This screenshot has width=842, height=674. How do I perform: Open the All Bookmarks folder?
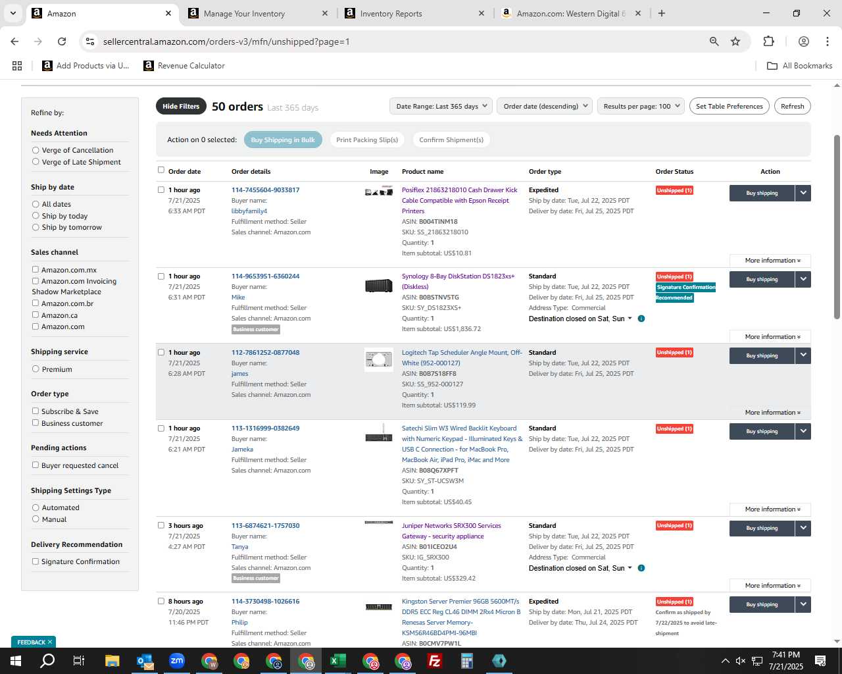(800, 66)
